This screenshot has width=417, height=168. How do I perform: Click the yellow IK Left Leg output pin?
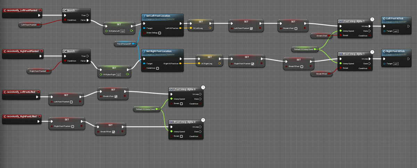[210, 28]
